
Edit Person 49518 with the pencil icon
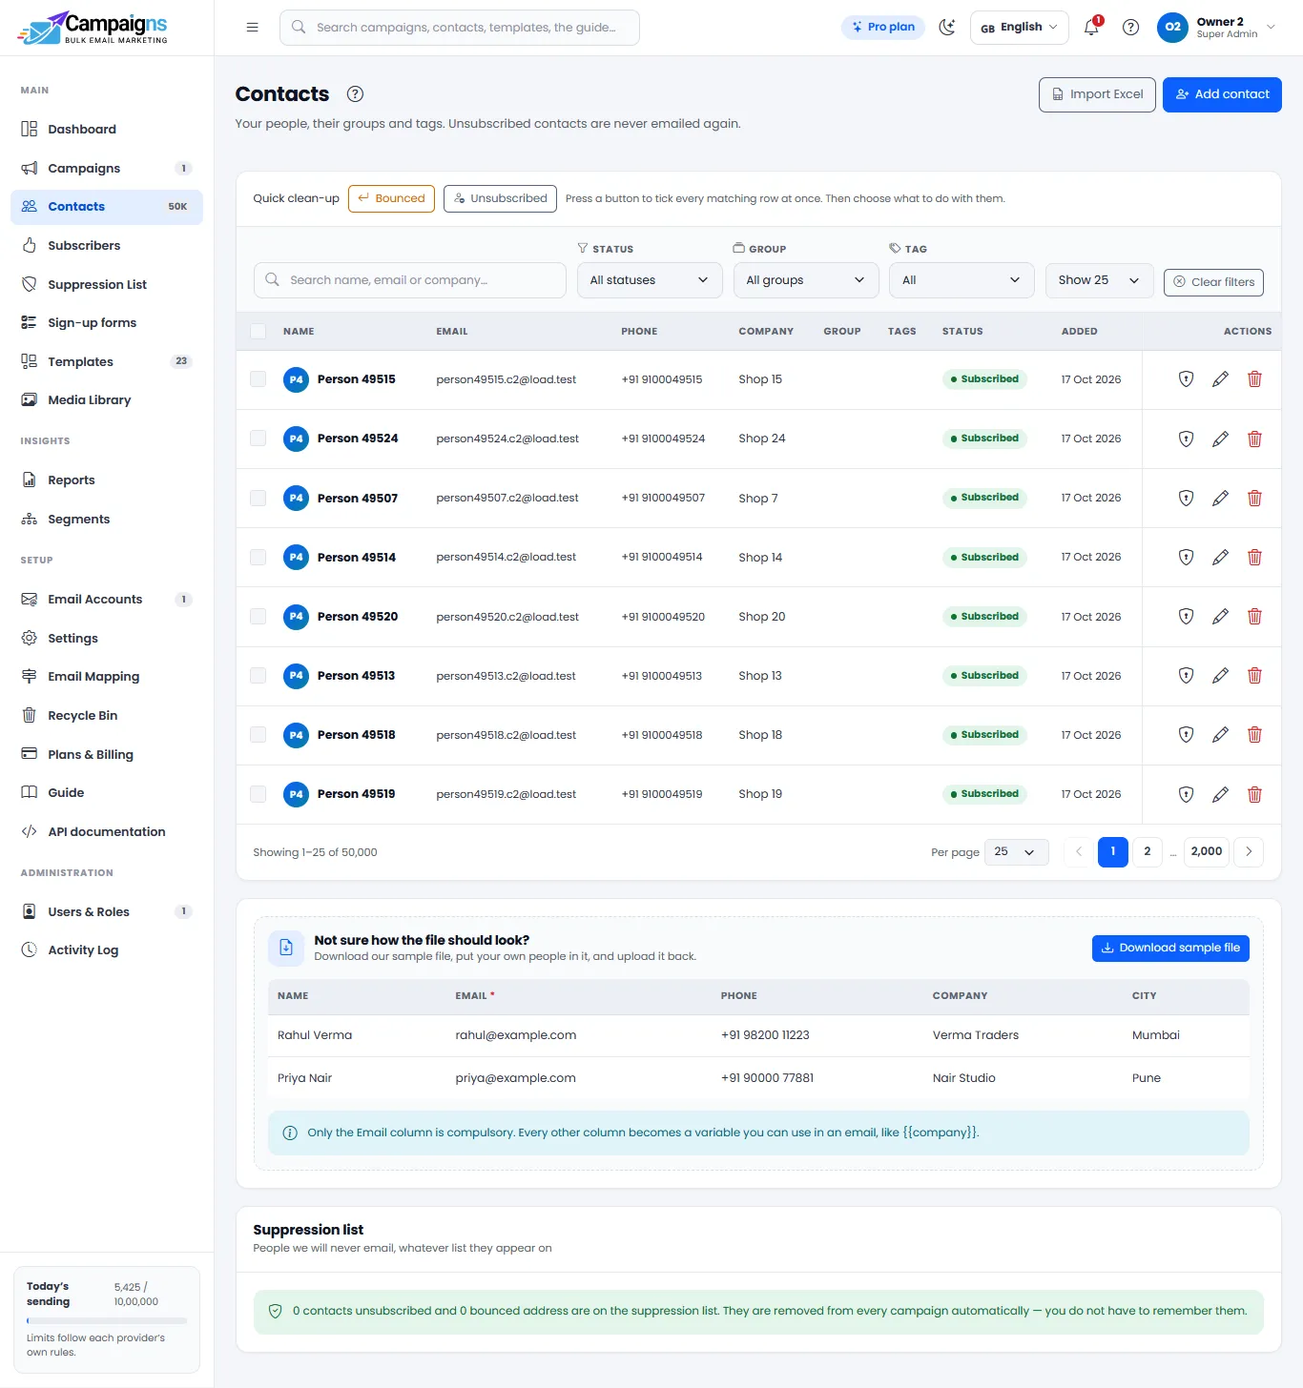coord(1220,735)
